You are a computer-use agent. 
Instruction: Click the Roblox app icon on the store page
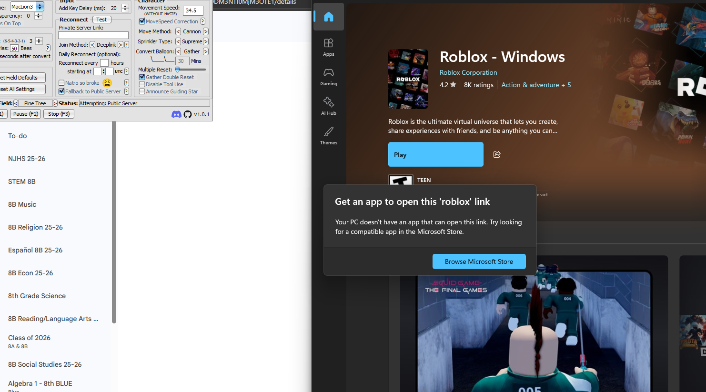coord(408,79)
